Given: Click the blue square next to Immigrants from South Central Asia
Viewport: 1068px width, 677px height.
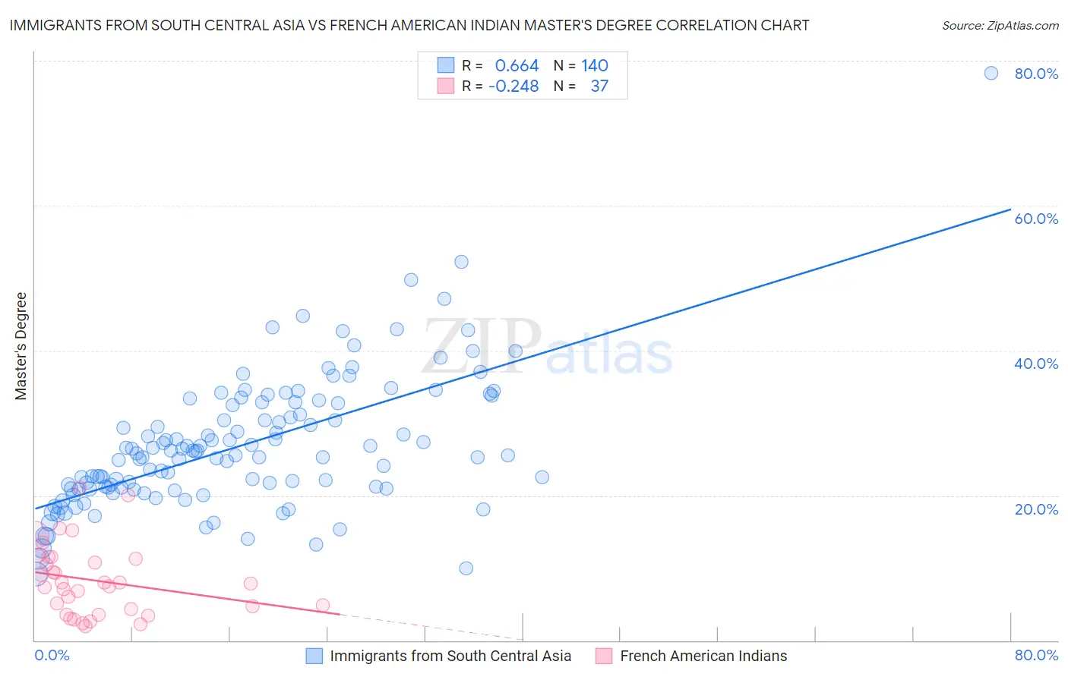Looking at the screenshot, I should point(314,656).
